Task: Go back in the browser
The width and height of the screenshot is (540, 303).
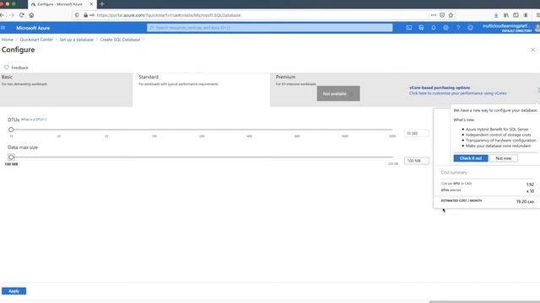Action: (x=3, y=15)
